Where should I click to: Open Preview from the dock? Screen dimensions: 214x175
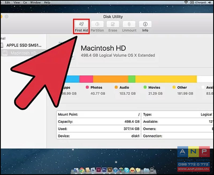93,170
